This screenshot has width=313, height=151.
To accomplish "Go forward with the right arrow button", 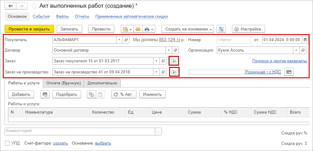I will tap(22, 6).
